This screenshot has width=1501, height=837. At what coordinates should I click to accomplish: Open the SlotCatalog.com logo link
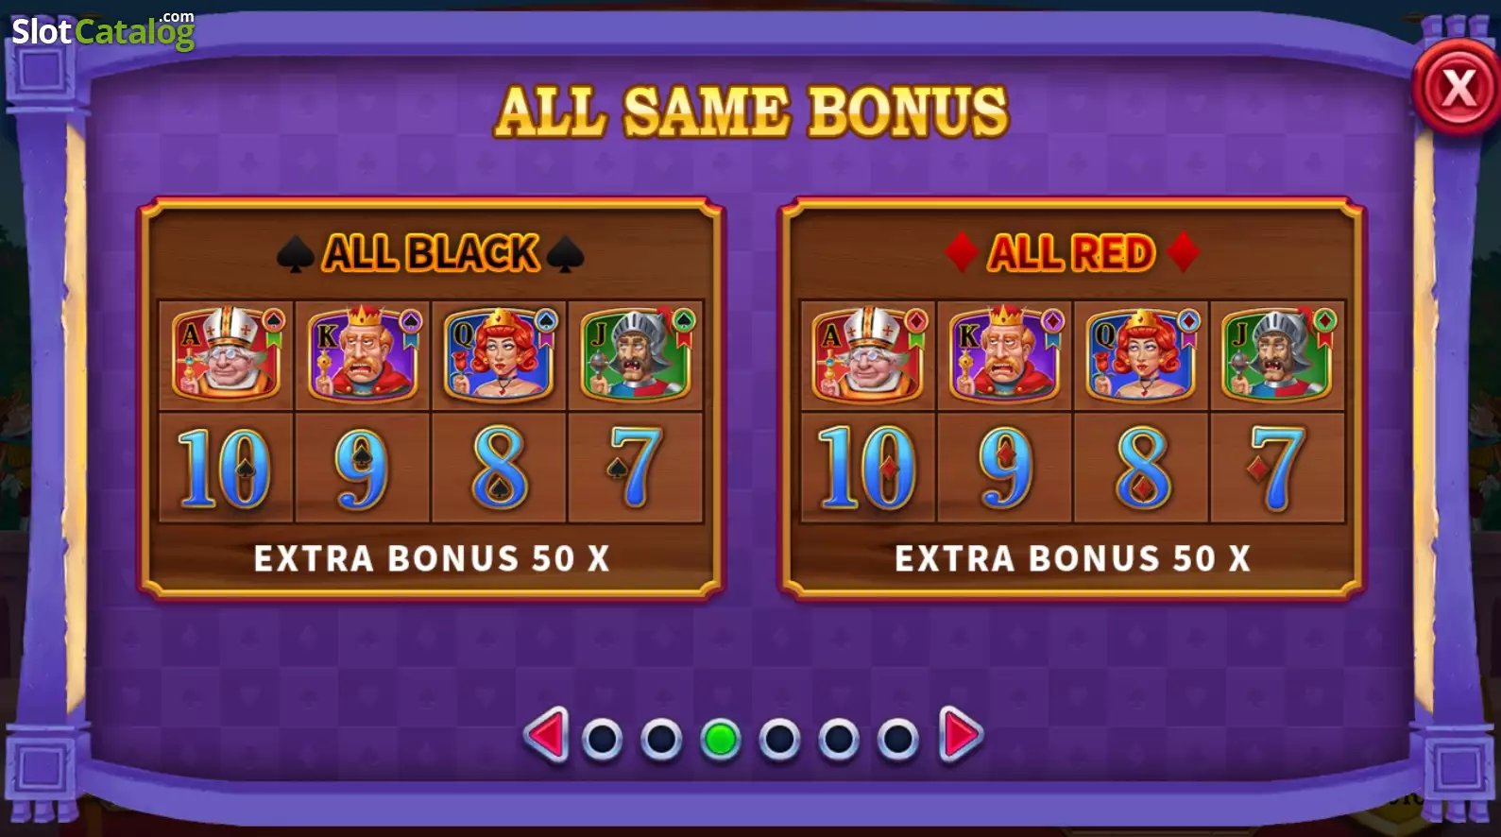pyautogui.click(x=103, y=31)
